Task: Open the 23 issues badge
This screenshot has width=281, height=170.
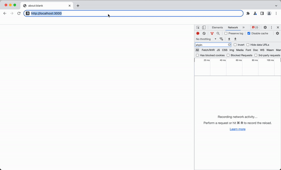Action: 255,28
